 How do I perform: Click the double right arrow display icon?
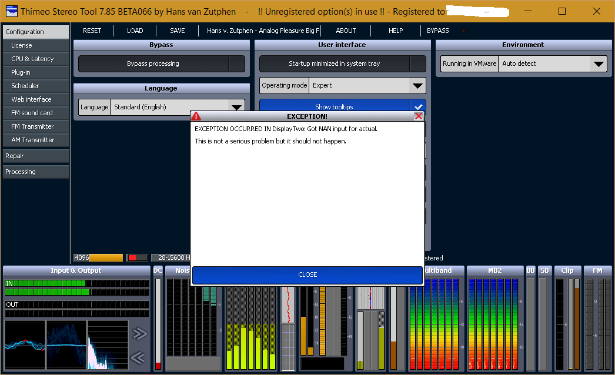point(139,334)
